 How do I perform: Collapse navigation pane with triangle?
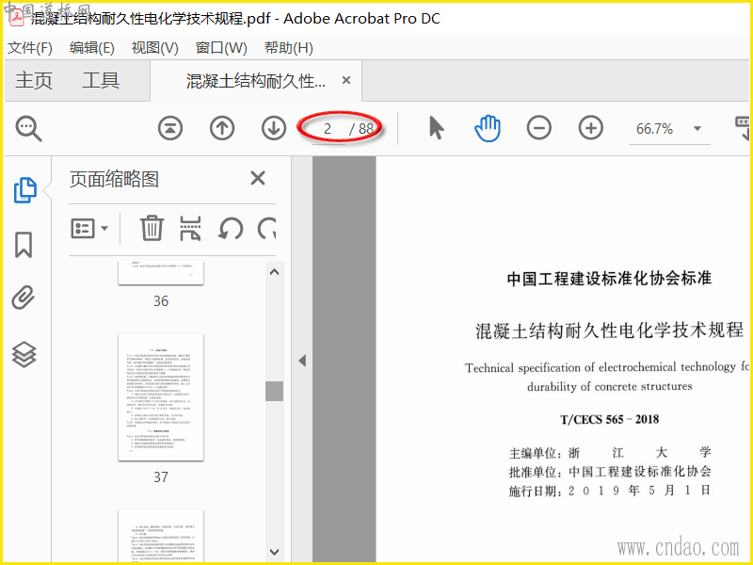[302, 361]
